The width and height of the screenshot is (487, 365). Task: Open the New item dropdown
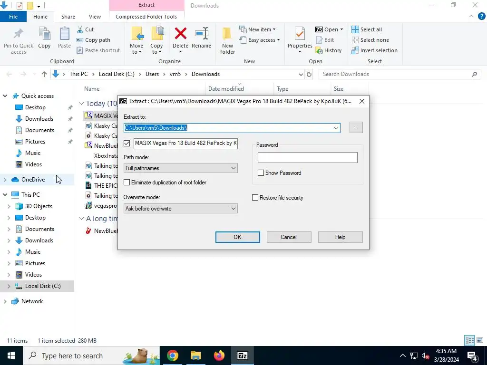click(x=257, y=29)
